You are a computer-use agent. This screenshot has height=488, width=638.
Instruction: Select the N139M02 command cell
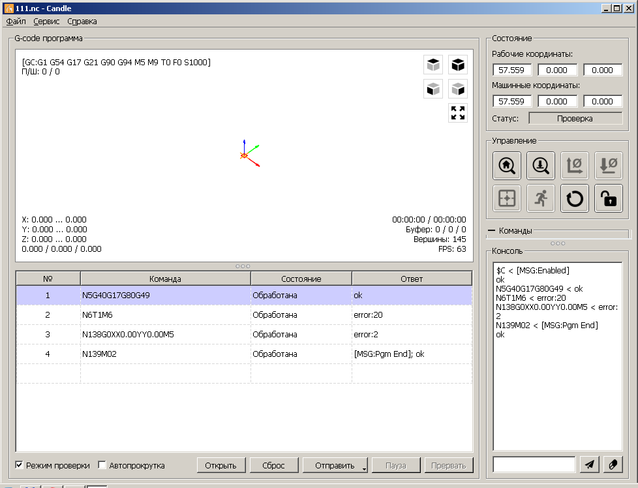coord(165,354)
